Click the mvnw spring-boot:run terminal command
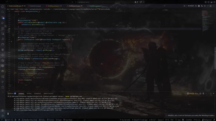 point(73,96)
